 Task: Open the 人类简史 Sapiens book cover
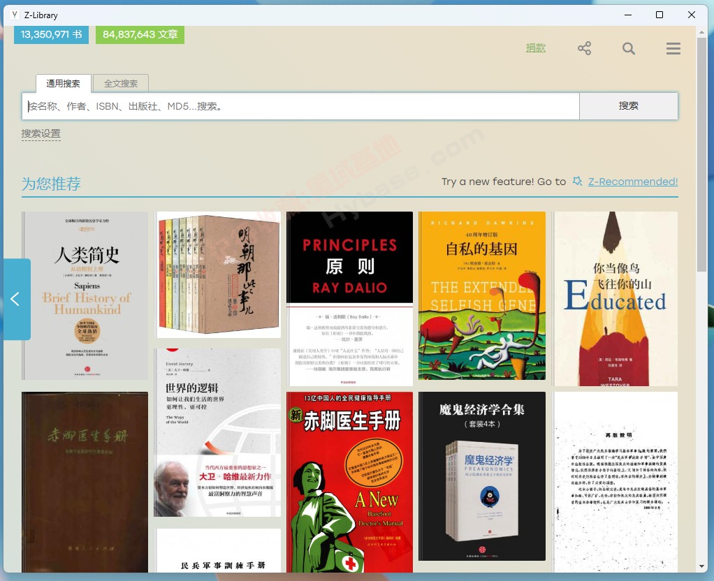85,295
